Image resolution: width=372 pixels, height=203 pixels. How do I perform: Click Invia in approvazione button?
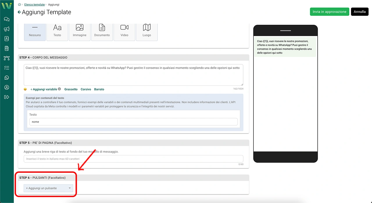(330, 12)
